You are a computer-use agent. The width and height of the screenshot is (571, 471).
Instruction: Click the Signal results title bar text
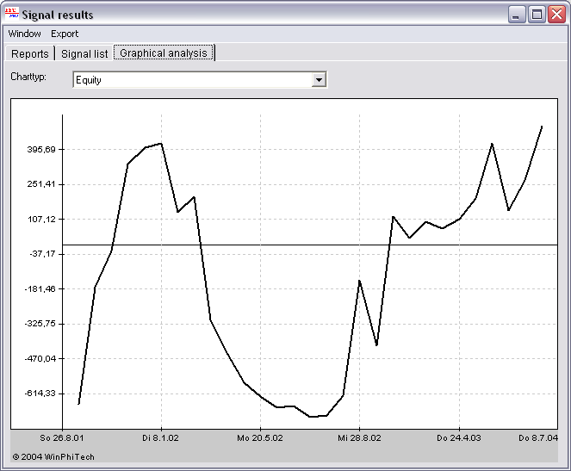pyautogui.click(x=58, y=15)
